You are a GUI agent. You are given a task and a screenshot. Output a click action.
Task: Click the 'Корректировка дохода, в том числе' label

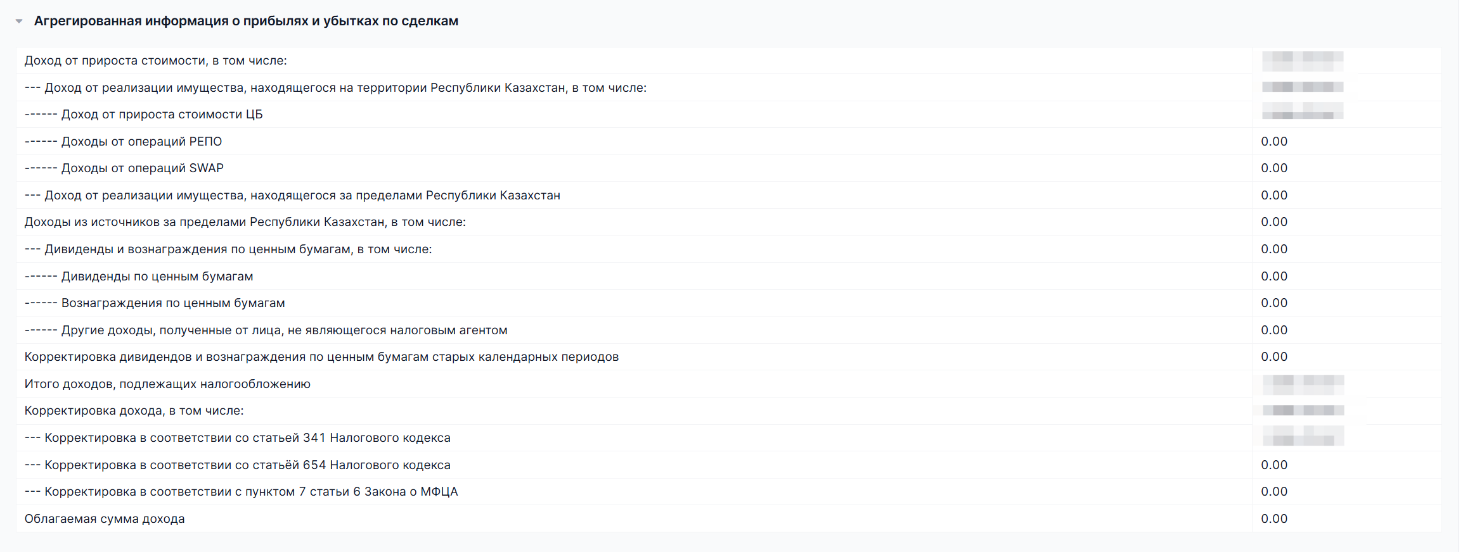coord(134,411)
